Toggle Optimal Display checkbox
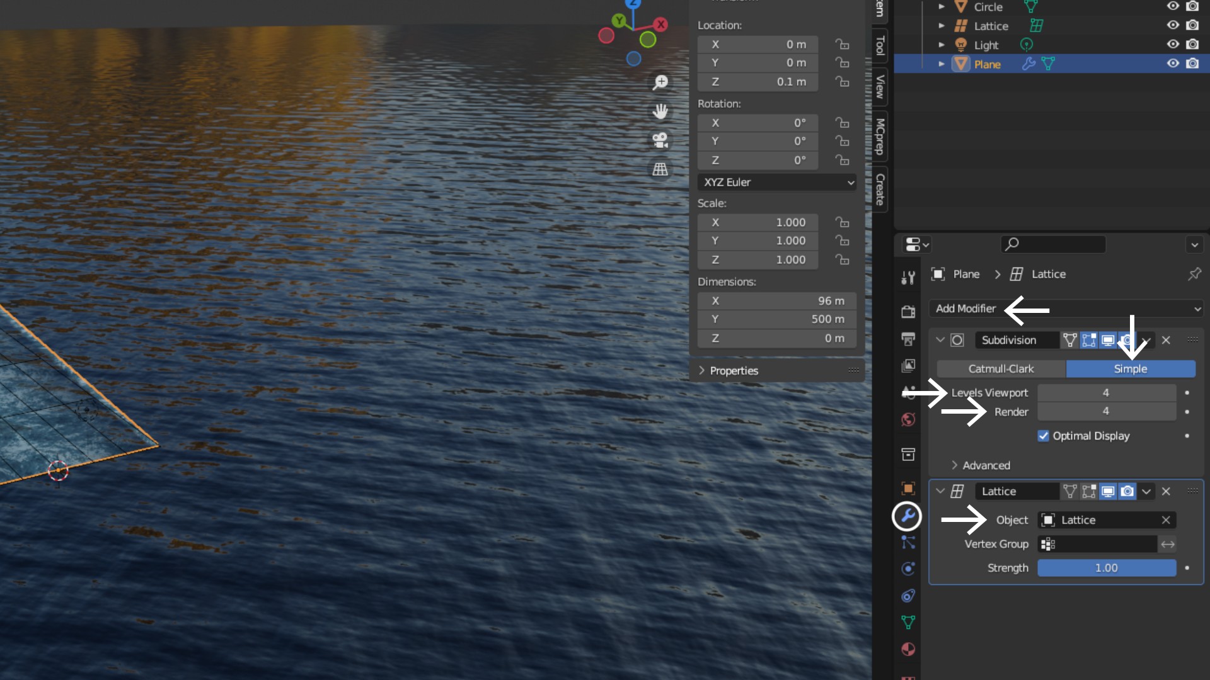The height and width of the screenshot is (680, 1210). 1044,436
